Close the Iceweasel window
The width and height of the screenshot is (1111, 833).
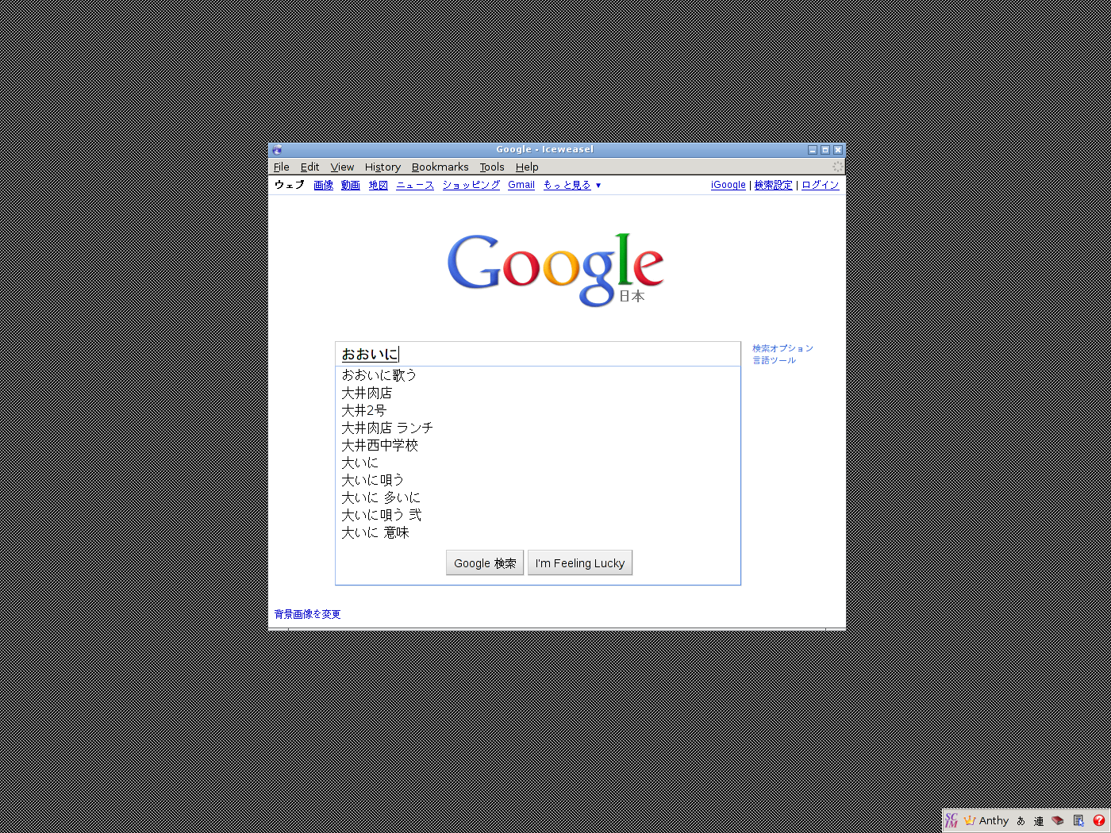click(x=838, y=150)
